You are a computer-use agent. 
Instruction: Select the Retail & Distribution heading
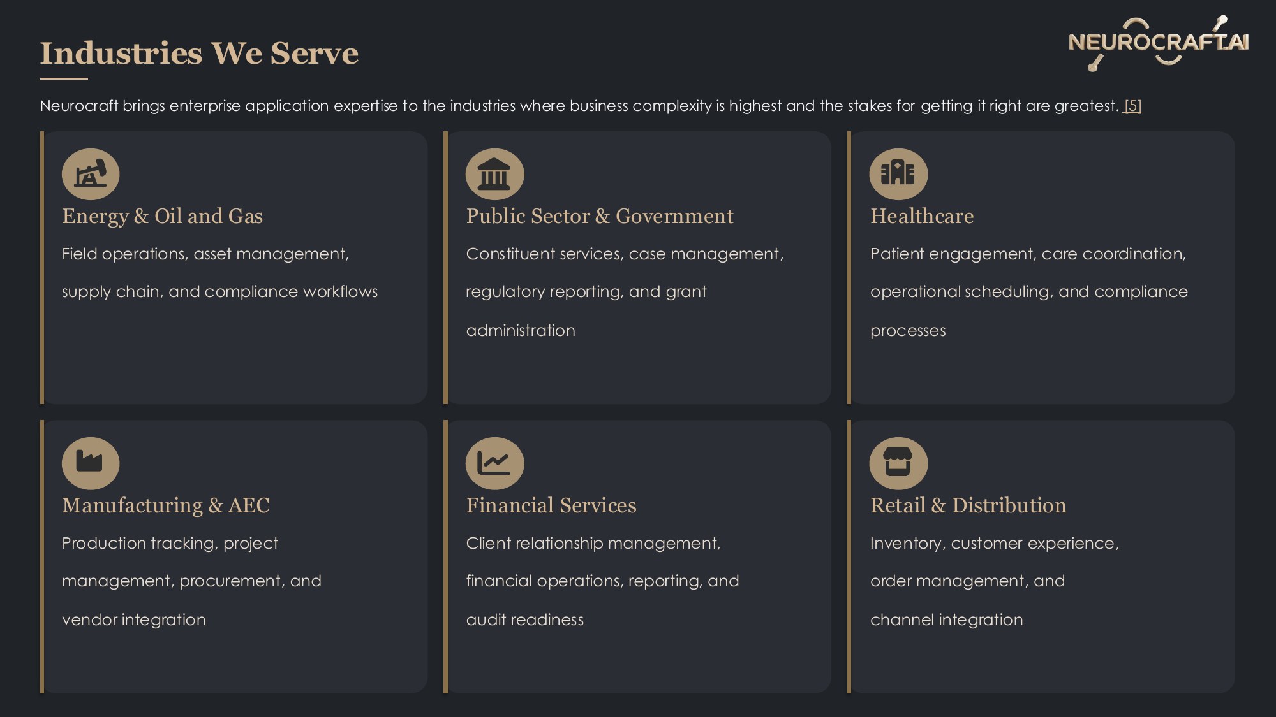(x=968, y=505)
